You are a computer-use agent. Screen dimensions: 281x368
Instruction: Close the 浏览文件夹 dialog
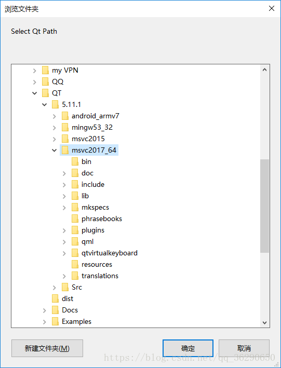pyautogui.click(x=272, y=9)
